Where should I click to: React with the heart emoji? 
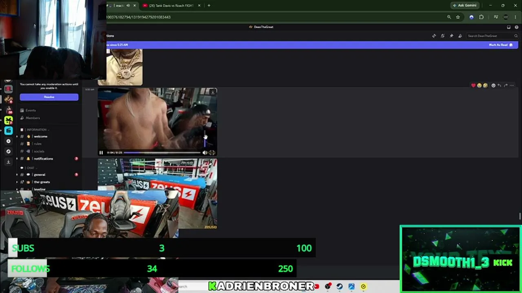click(473, 85)
